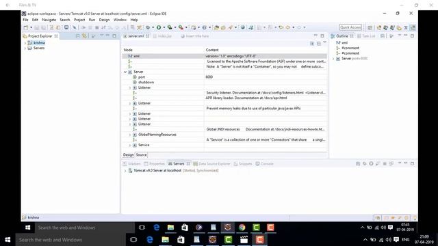Click the web browser globe toolbar icon

(243, 27)
